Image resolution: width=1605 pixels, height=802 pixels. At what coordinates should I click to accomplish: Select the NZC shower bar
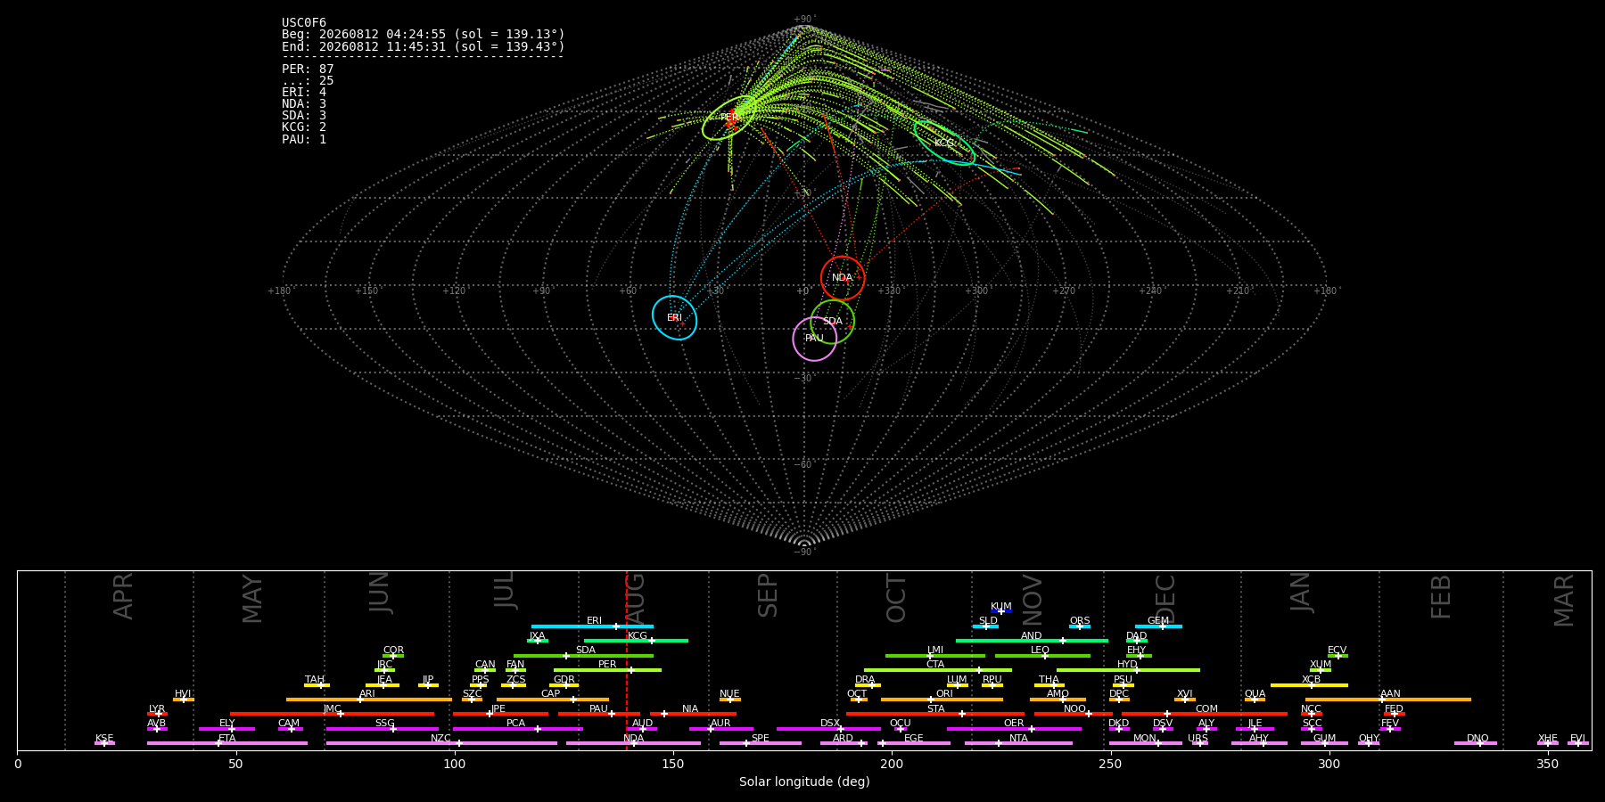(441, 743)
